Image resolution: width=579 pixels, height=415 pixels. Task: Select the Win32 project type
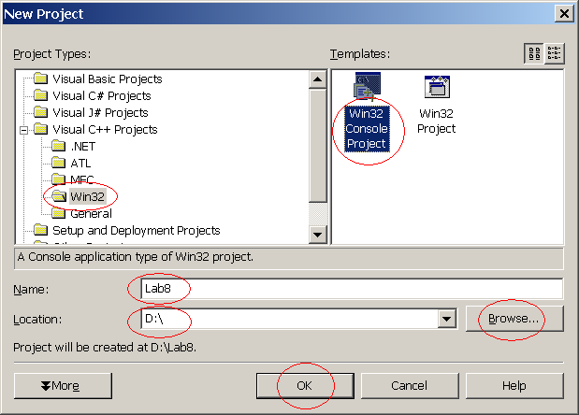pos(88,196)
